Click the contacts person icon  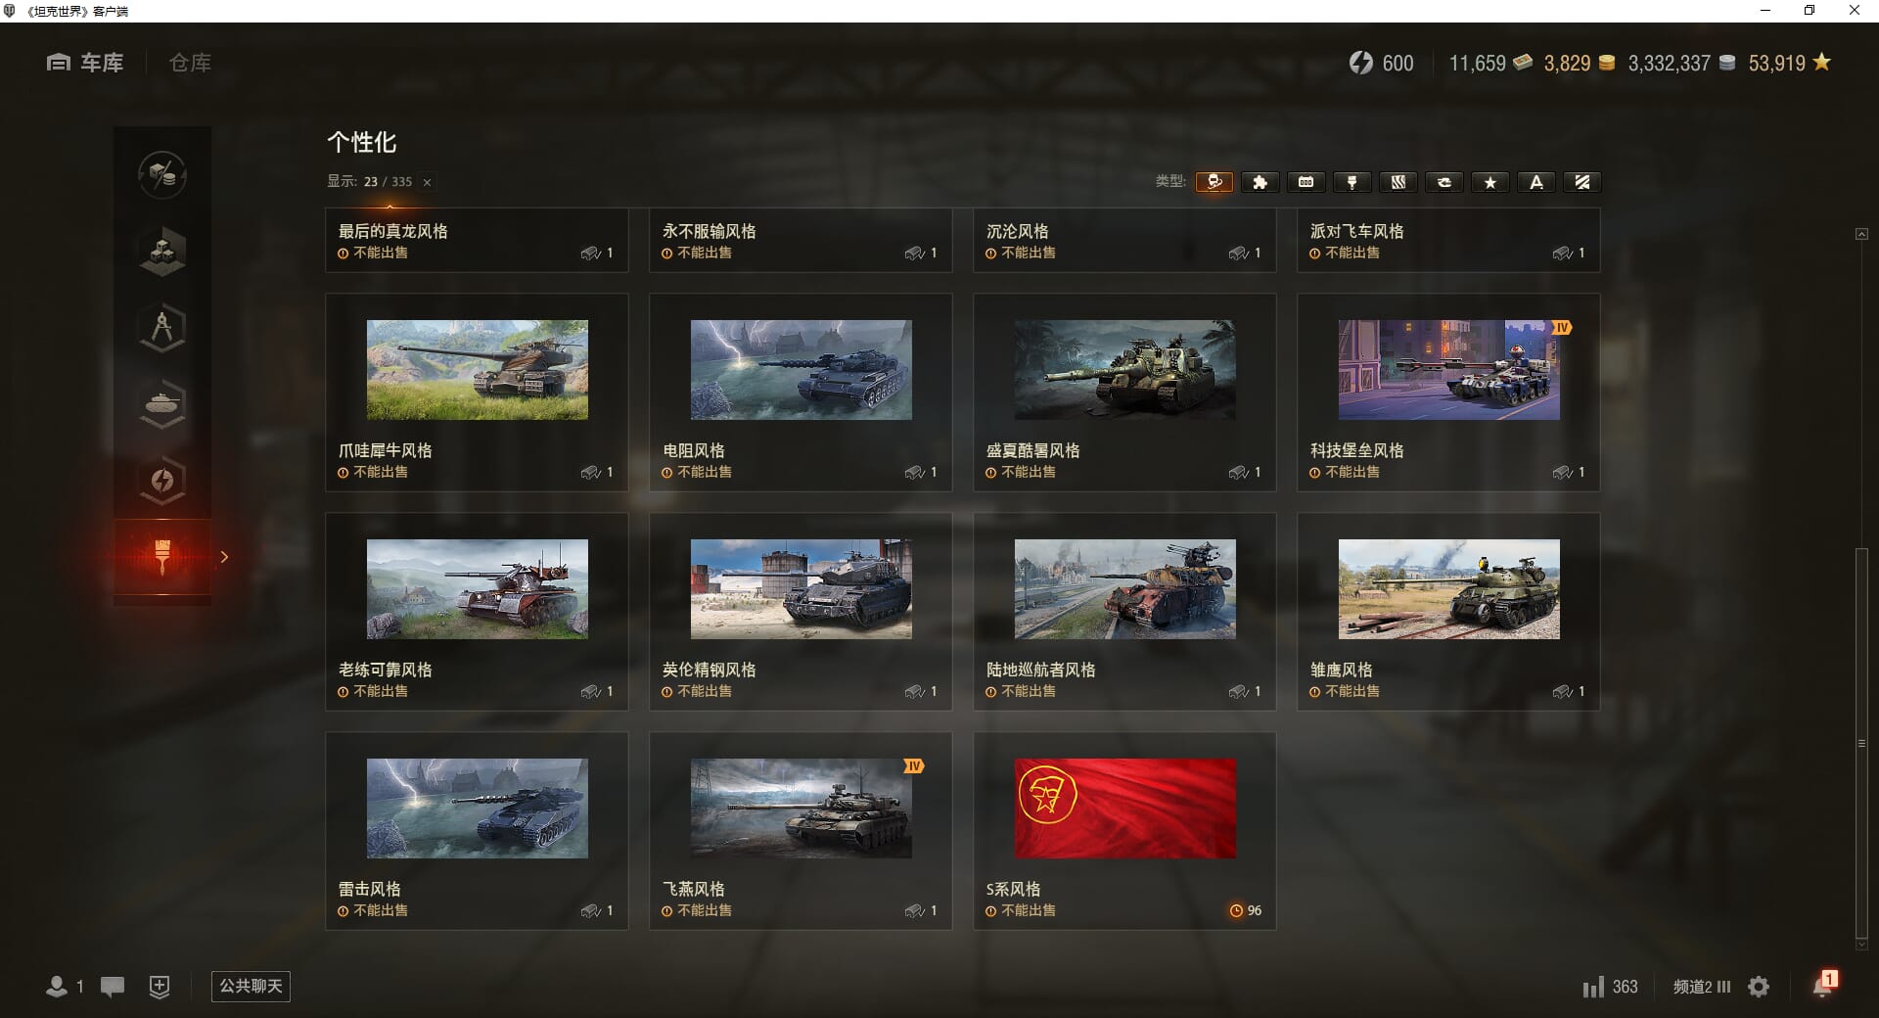(x=57, y=987)
